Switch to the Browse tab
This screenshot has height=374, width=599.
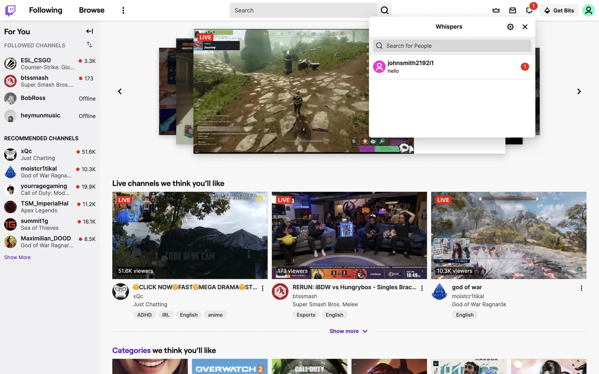pos(91,10)
